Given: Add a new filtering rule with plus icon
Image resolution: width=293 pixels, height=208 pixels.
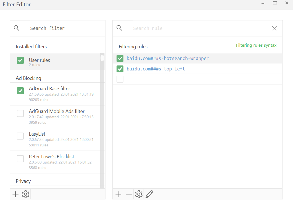Looking at the screenshot, I should (118, 194).
